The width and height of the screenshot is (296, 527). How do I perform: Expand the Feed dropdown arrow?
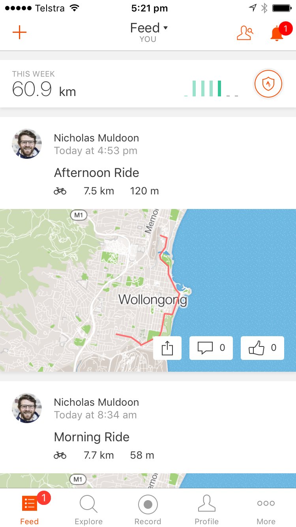coord(166,28)
